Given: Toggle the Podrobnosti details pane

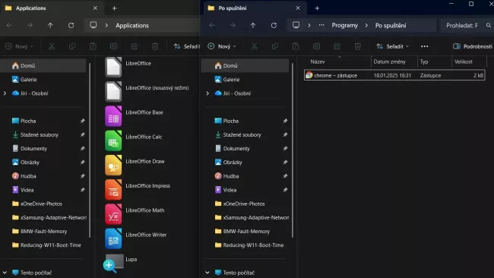Looking at the screenshot, I should click(472, 46).
